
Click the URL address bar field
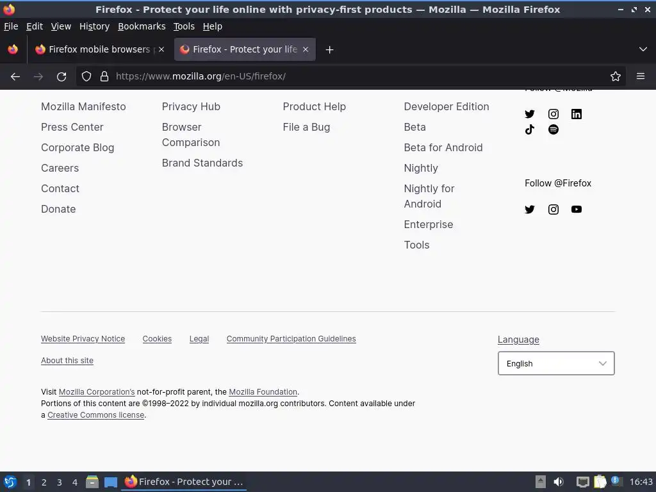tap(352, 76)
